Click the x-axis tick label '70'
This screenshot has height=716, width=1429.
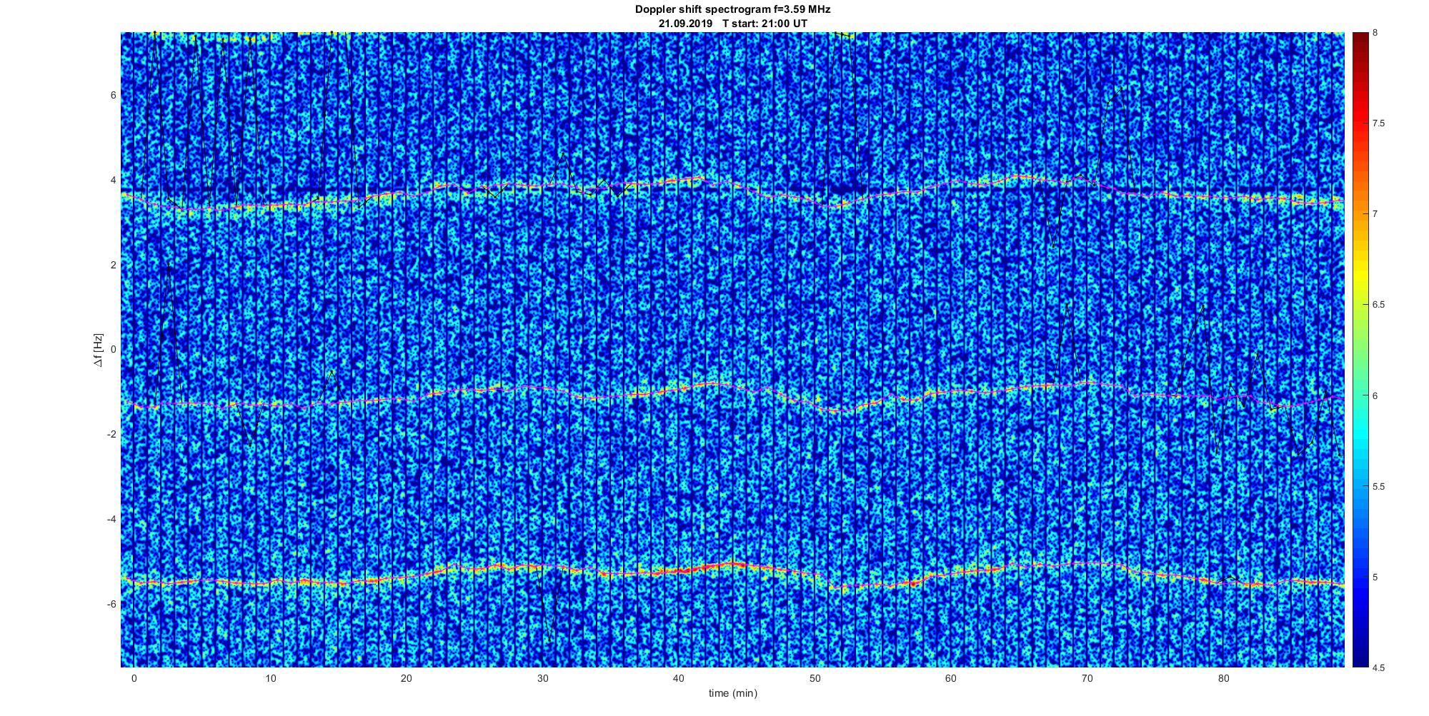pyautogui.click(x=1087, y=678)
